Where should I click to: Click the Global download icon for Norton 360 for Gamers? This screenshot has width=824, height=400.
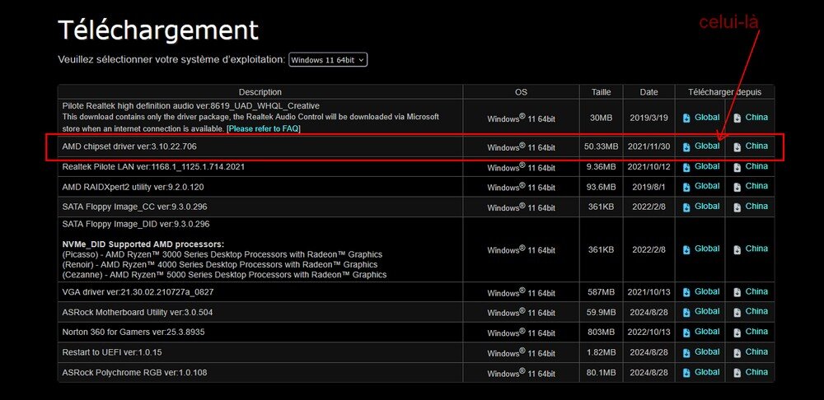687,332
